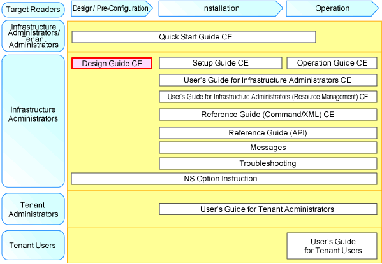The image size is (382, 264).
Task: Open the Quick Start Guide CE box
Action: coord(194,37)
